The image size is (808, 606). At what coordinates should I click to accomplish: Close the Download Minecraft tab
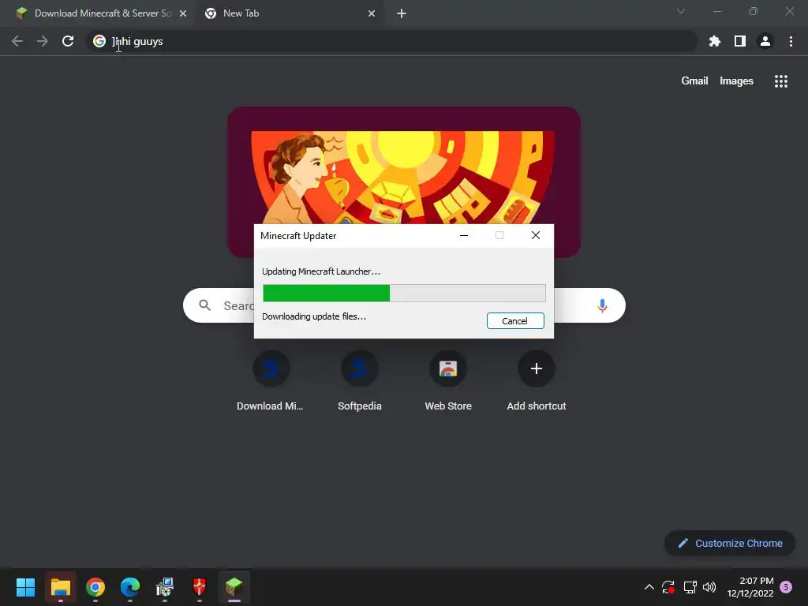pyautogui.click(x=183, y=13)
